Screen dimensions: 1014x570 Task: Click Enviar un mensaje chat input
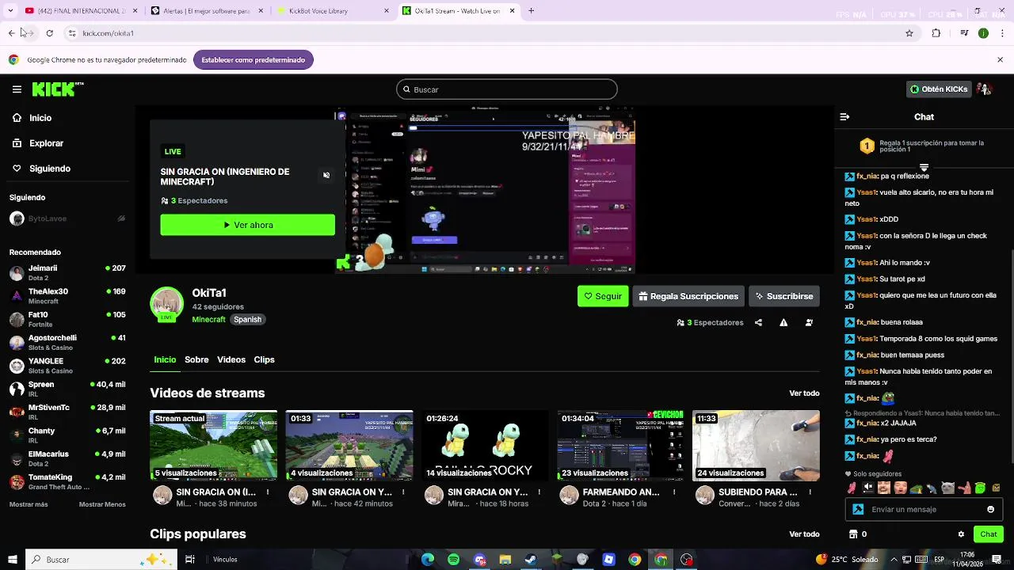pos(924,510)
